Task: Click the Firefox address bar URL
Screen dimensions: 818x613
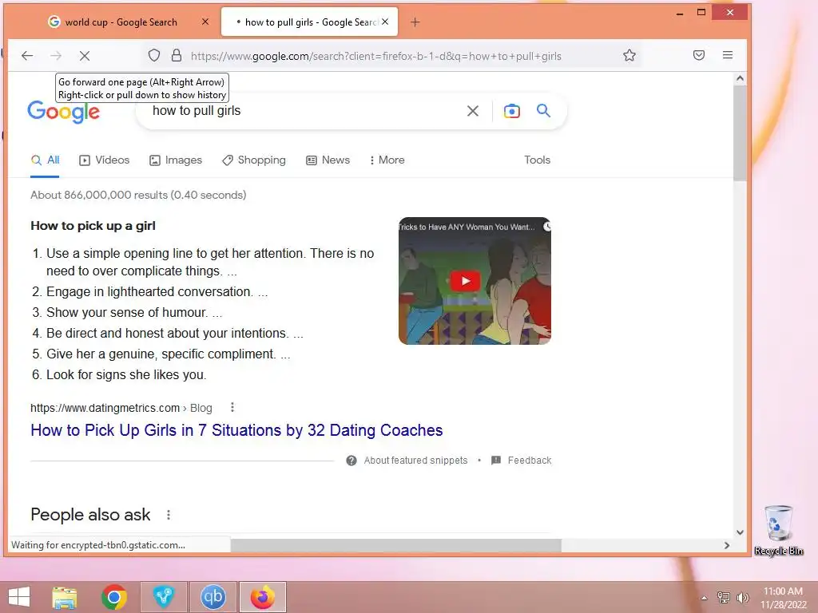Action: 376,56
